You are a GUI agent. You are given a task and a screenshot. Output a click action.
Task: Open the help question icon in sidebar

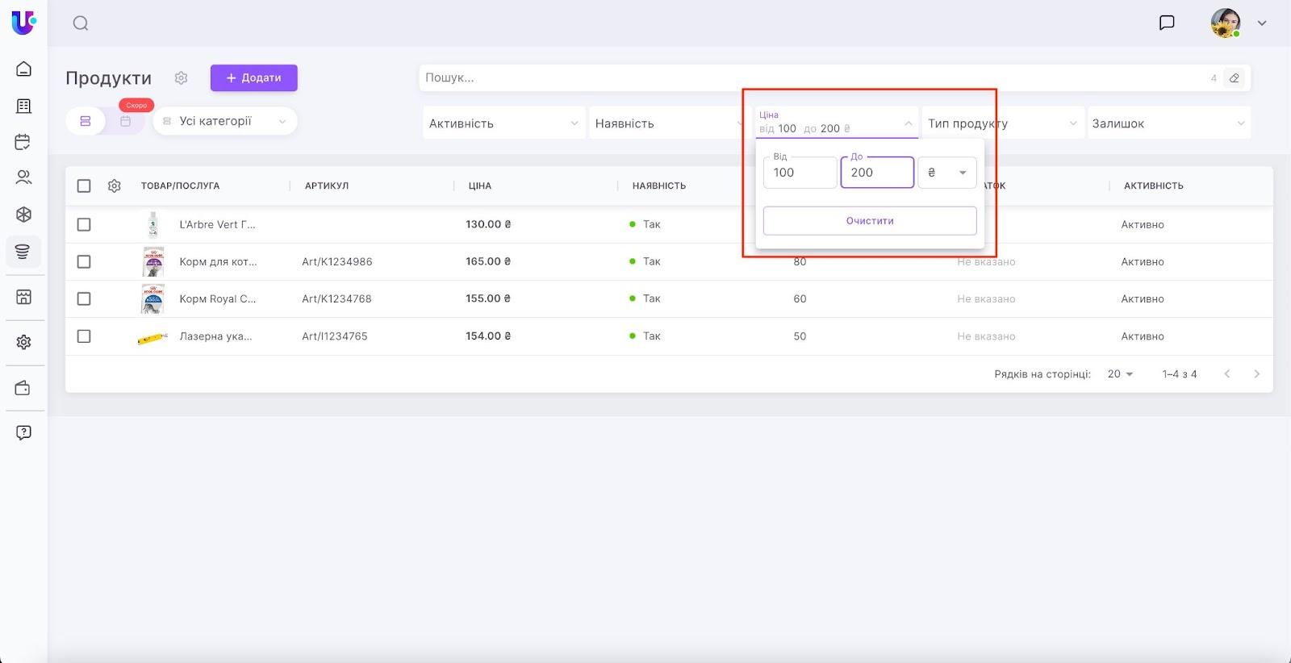click(x=23, y=432)
